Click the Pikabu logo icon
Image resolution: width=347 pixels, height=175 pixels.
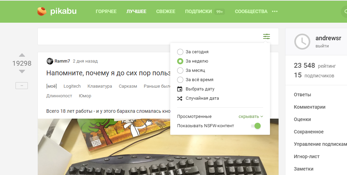[x=42, y=11]
